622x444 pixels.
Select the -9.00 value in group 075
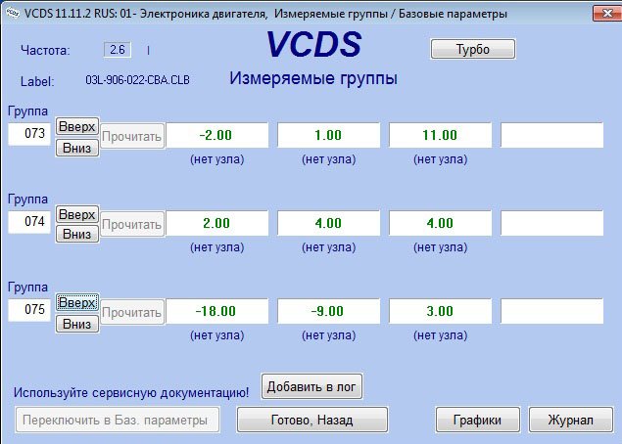pos(329,311)
